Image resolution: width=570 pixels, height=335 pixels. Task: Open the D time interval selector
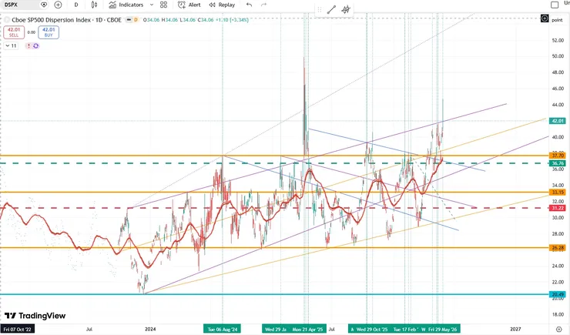tap(76, 5)
